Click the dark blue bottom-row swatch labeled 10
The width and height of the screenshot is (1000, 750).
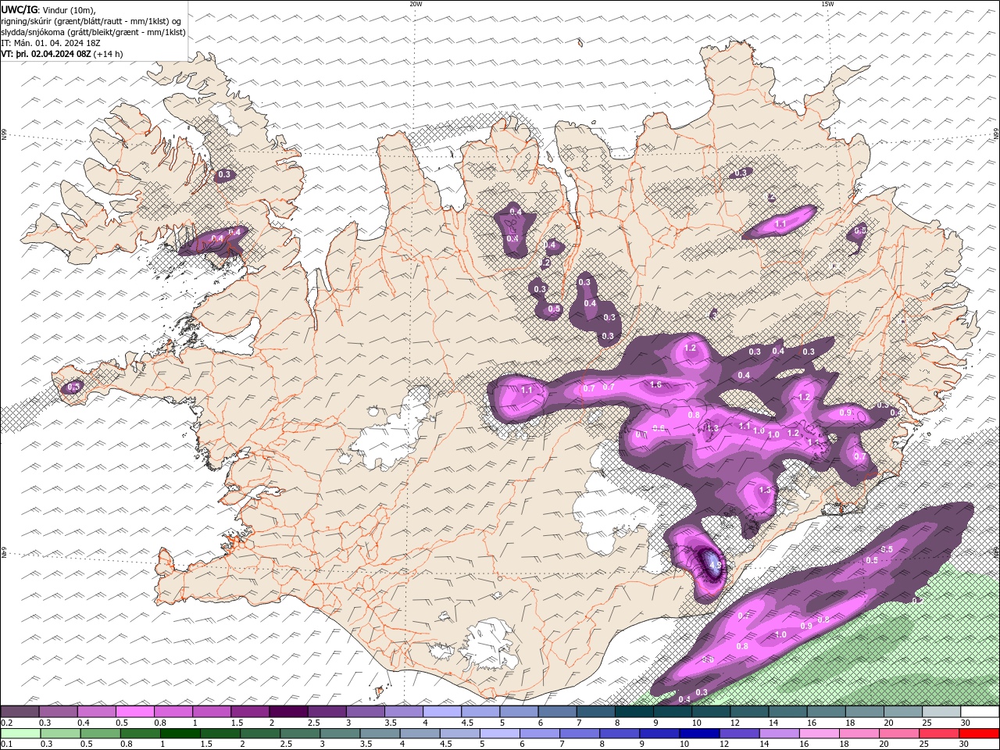coord(700,734)
